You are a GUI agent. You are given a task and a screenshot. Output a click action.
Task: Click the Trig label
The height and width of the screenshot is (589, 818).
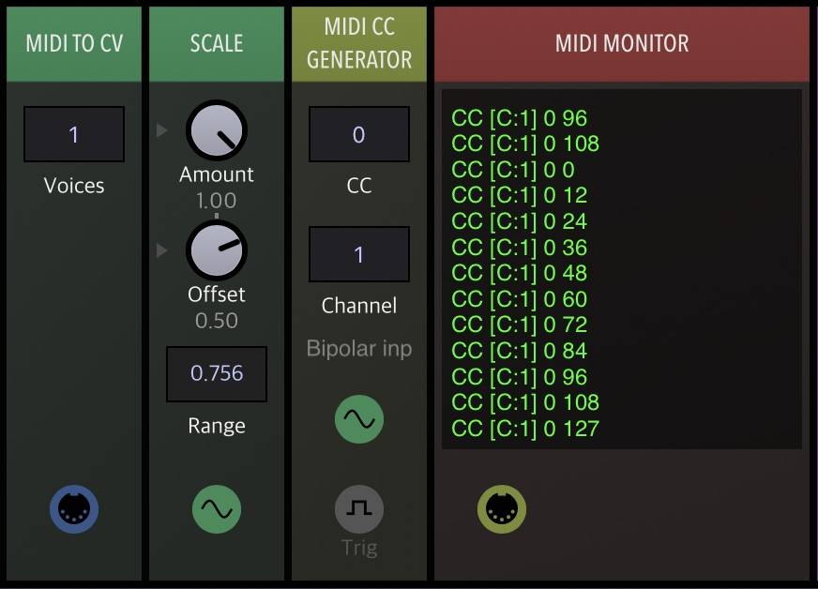359,549
